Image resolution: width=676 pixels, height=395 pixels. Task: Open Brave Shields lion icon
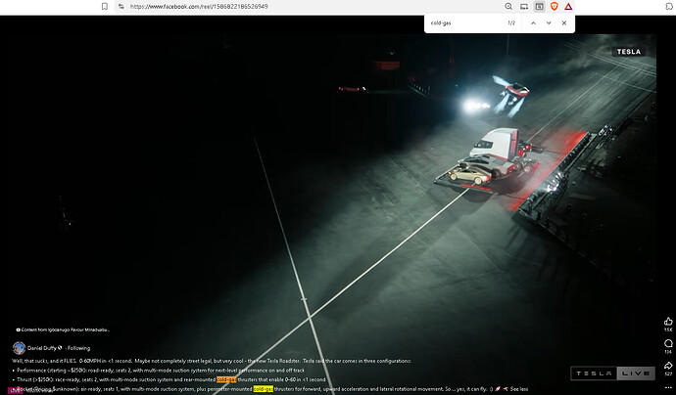click(554, 7)
